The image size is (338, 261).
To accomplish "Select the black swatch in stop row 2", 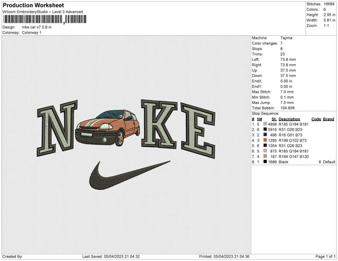I will pyautogui.click(x=265, y=129).
